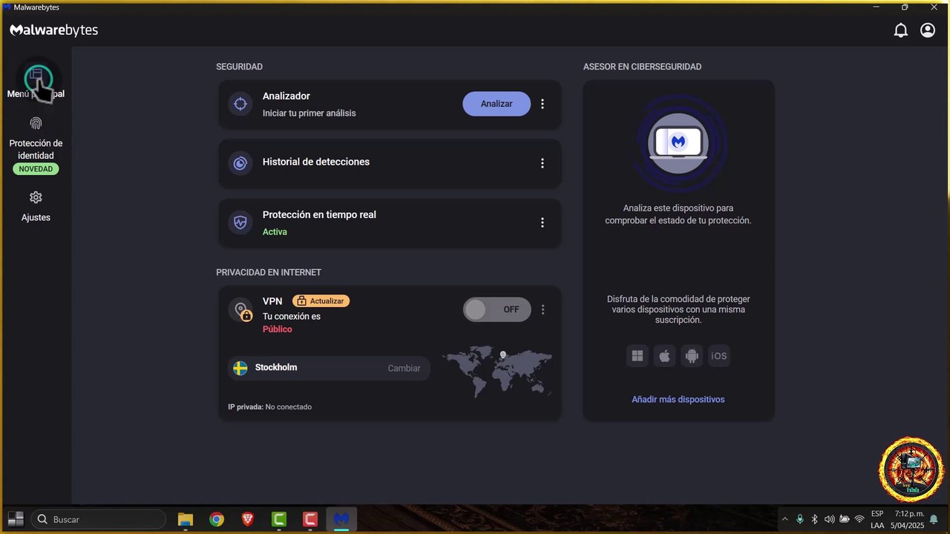Click 'Iniciar tu primer análisis' text
Viewport: 950px width, 534px height.
pyautogui.click(x=309, y=113)
